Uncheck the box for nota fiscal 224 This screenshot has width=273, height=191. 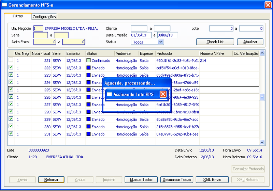tap(11, 82)
